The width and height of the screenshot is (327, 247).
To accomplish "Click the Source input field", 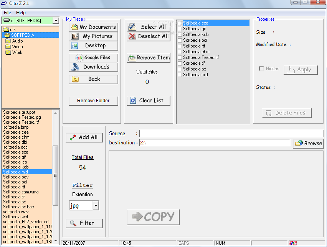I will pos(231,133).
